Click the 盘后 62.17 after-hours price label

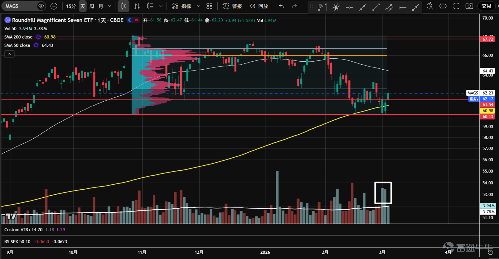(x=482, y=99)
